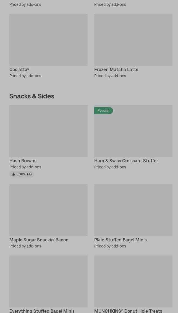Click the Coolatta item title
The height and width of the screenshot is (313, 178).
pyautogui.click(x=19, y=70)
